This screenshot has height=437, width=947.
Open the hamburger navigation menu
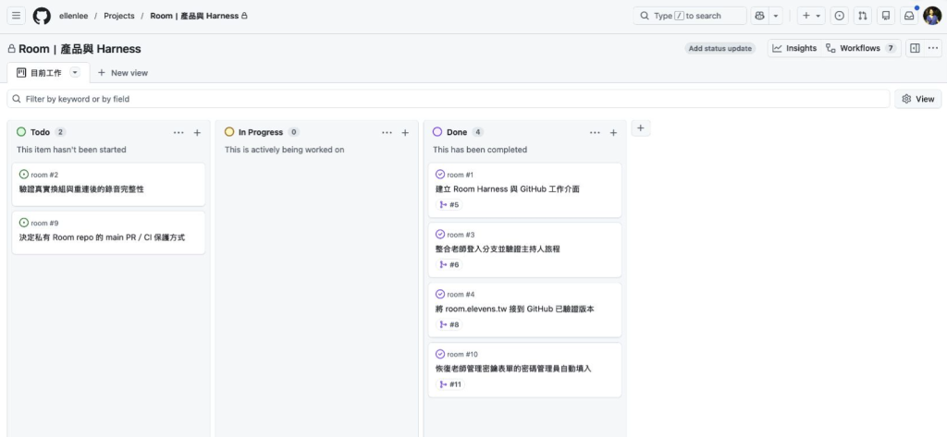point(17,16)
